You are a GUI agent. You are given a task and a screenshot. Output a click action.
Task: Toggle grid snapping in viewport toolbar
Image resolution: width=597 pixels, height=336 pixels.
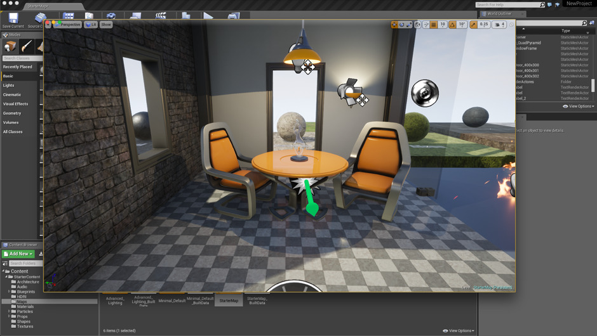click(434, 24)
